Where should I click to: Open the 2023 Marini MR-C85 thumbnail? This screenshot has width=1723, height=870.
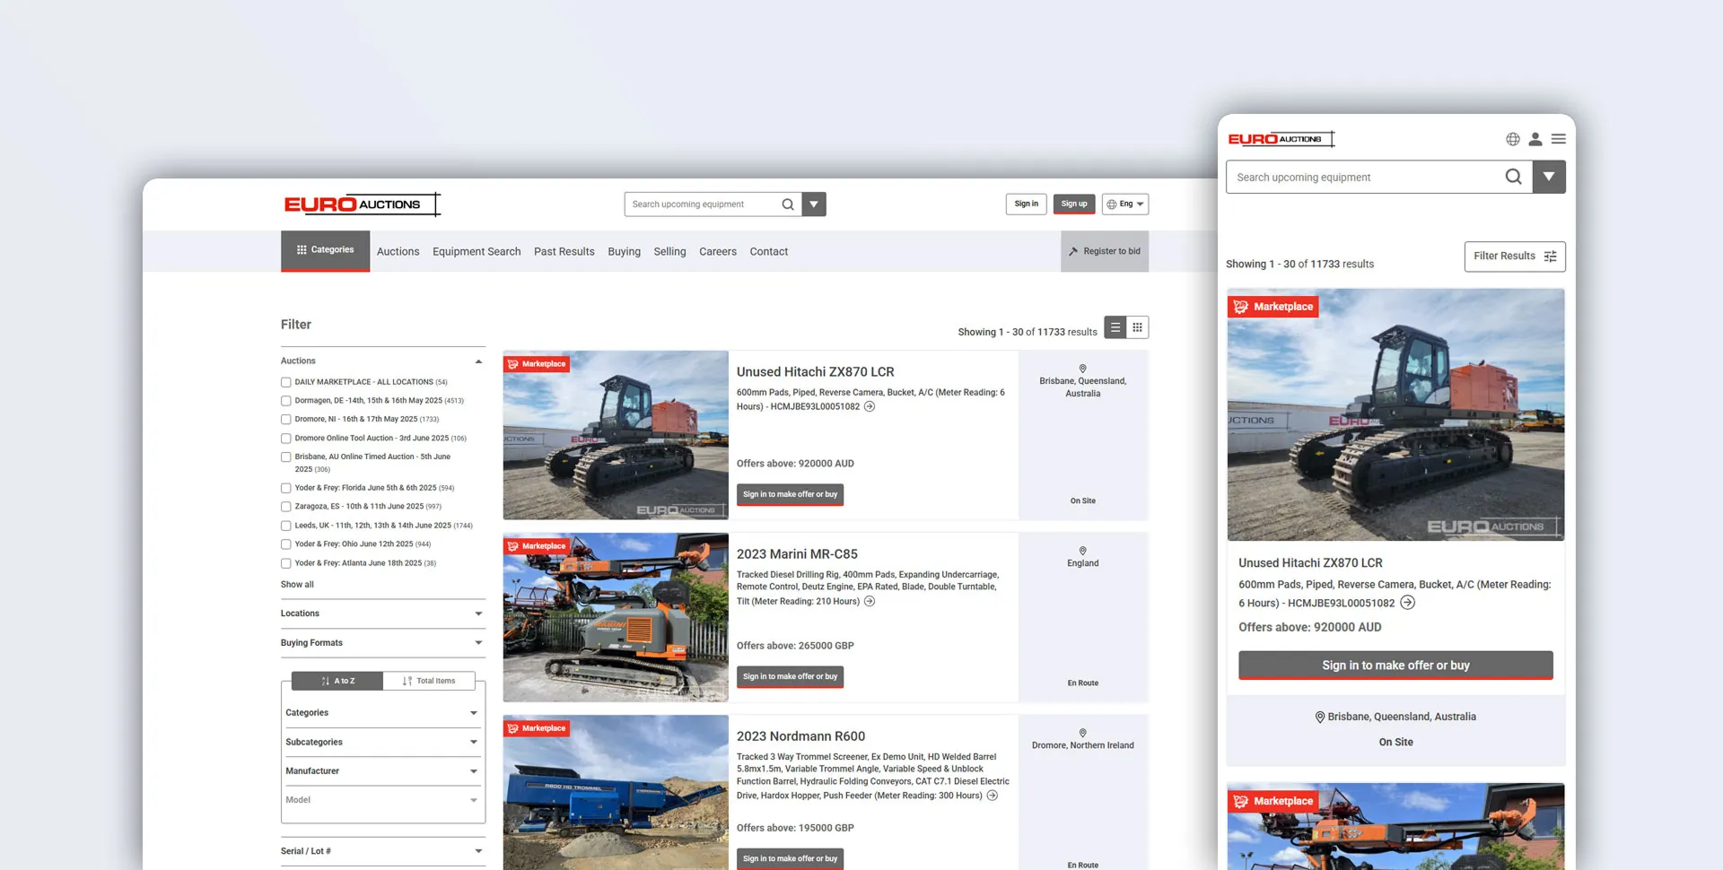616,617
